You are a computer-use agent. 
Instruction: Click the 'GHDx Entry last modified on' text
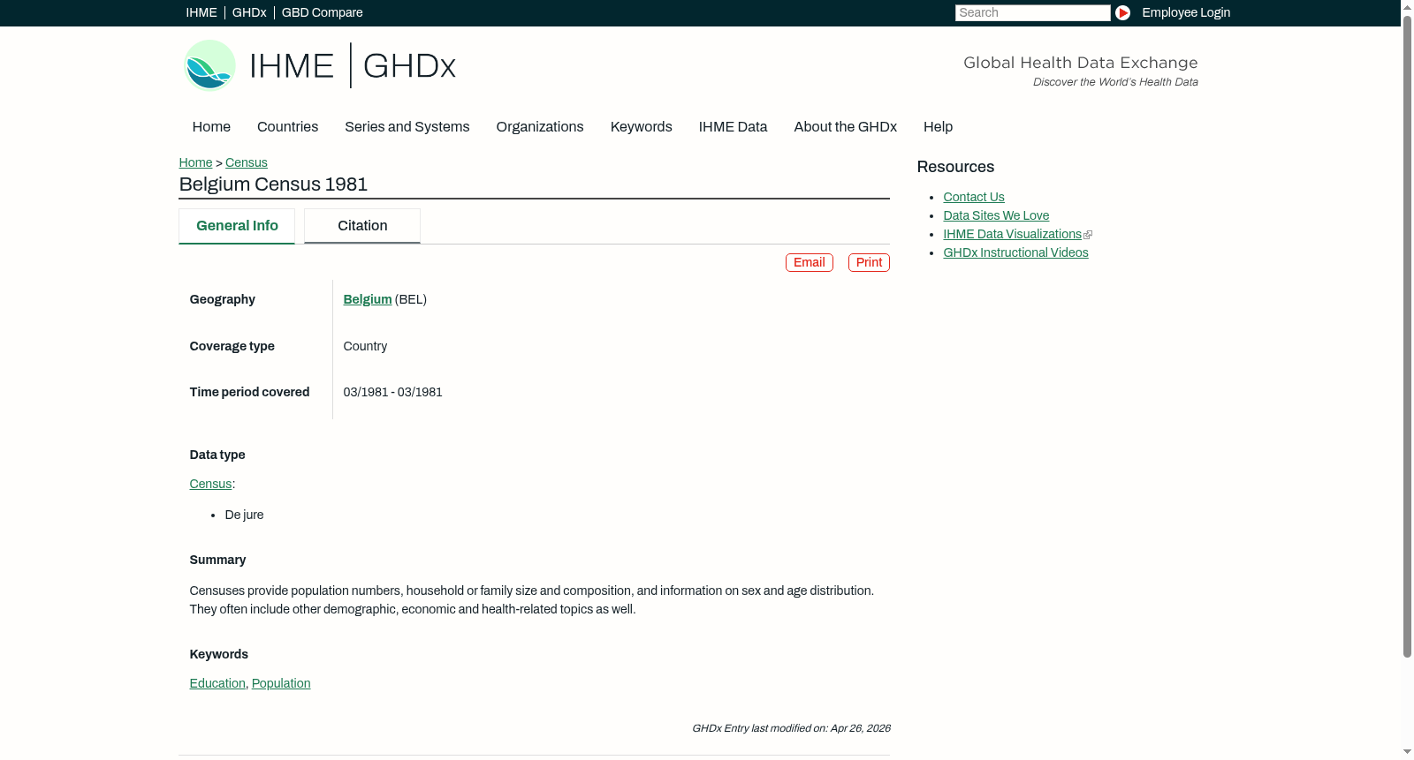pyautogui.click(x=791, y=728)
